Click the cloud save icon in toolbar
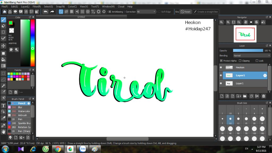The image size is (272, 153). [x=5, y=12]
